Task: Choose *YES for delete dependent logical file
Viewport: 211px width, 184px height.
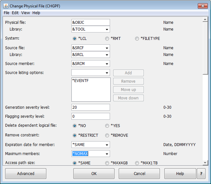Action: point(107,126)
